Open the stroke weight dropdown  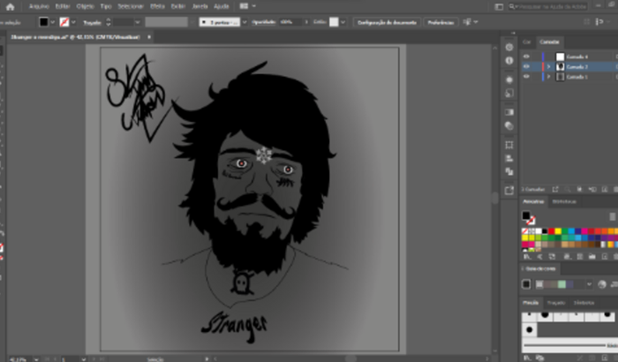[138, 22]
